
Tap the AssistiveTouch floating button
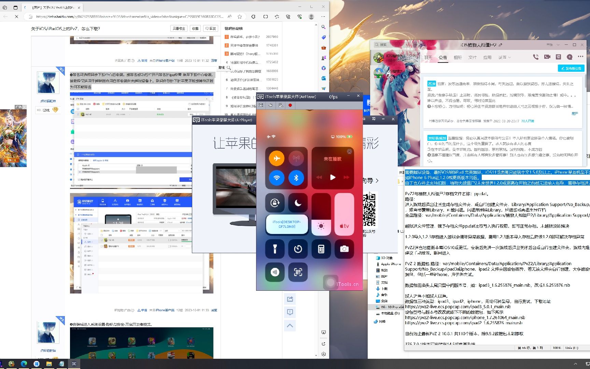click(330, 283)
